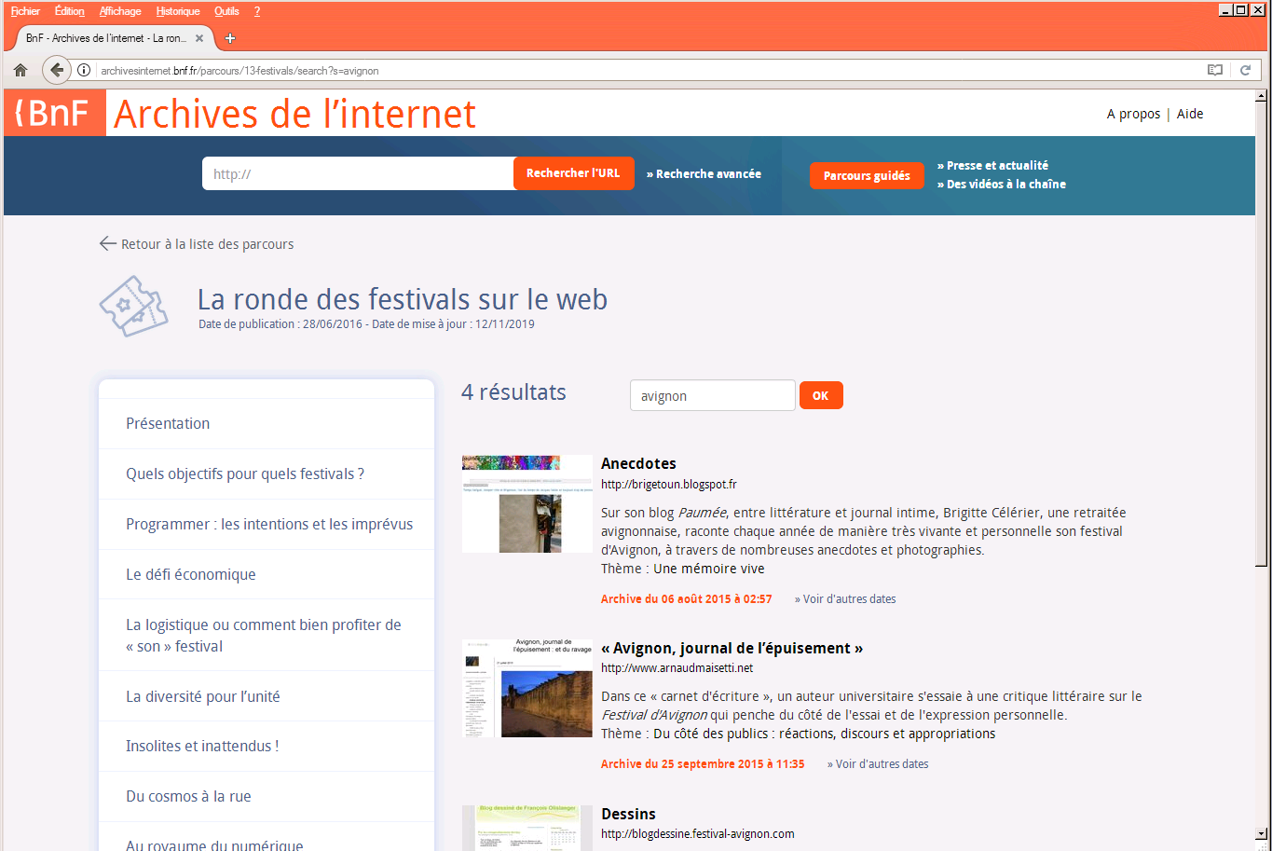Go back with the browser back arrow
Viewport: 1272px width, 851px height.
pyautogui.click(x=57, y=70)
